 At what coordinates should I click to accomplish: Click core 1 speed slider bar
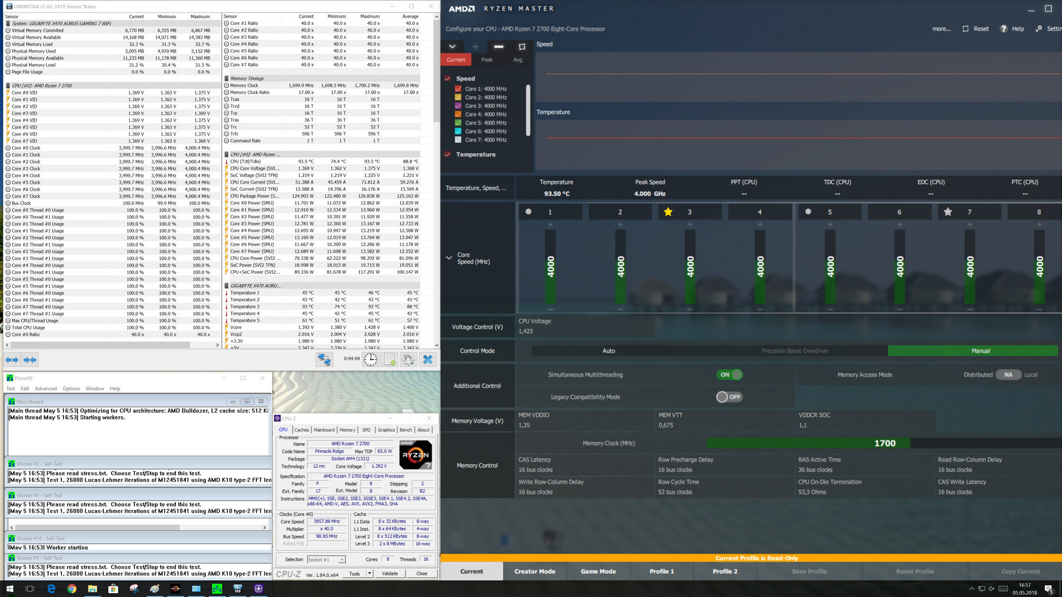[550, 266]
